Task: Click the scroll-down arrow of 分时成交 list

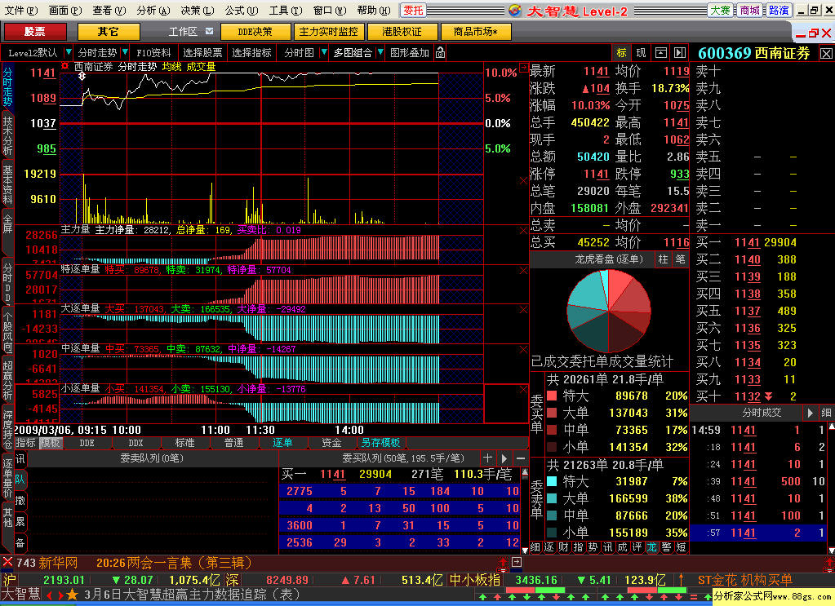Action: click(x=831, y=551)
